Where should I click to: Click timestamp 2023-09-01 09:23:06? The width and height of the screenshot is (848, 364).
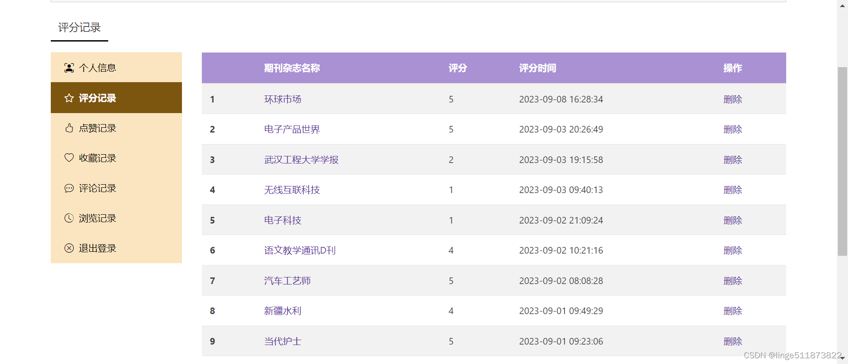(561, 341)
